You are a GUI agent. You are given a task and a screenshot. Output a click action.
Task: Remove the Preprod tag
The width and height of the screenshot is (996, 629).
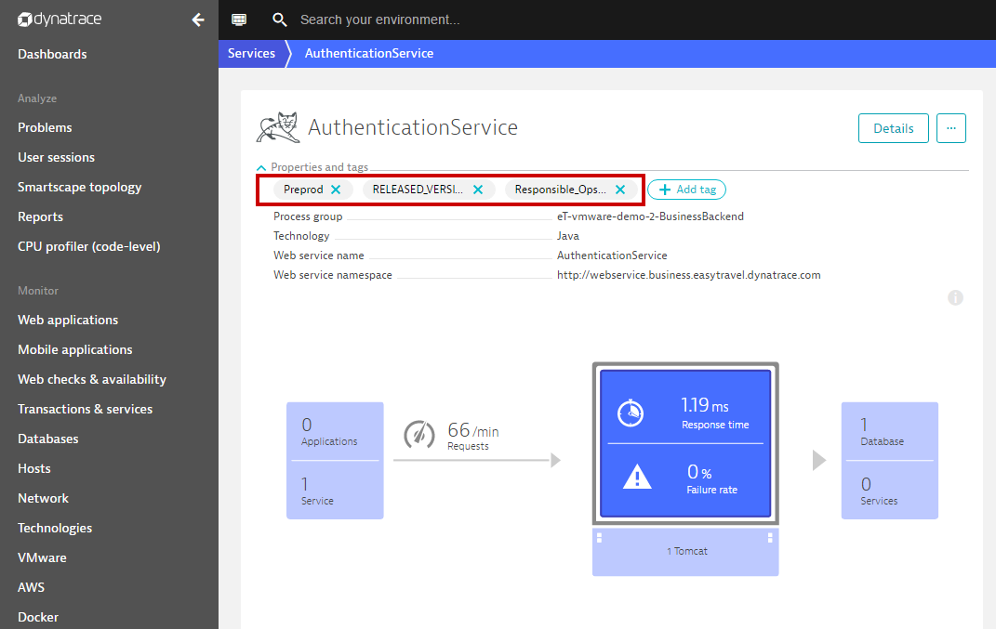336,190
